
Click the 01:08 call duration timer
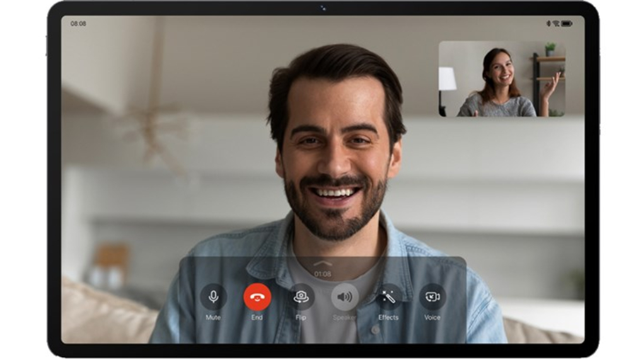tap(323, 274)
